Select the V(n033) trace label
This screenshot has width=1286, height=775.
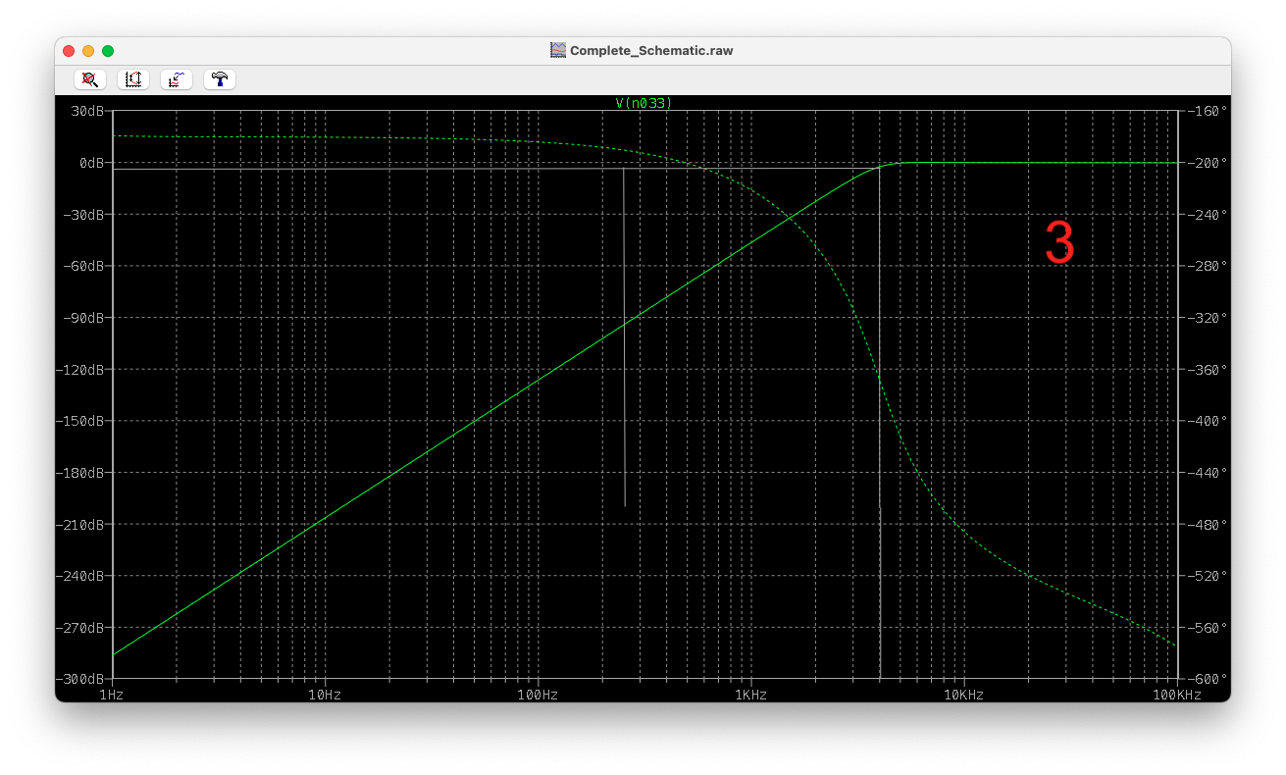[x=643, y=103]
